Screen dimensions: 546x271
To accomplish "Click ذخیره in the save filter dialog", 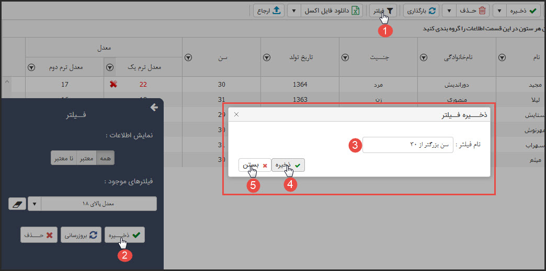I will (x=288, y=165).
